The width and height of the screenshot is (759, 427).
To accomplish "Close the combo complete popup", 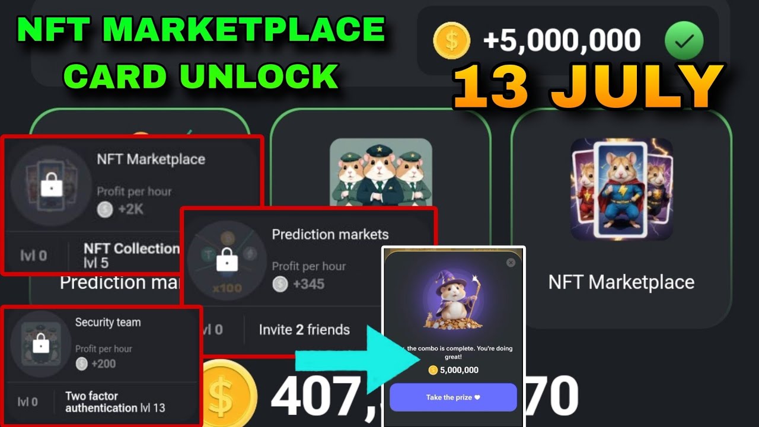I will [511, 262].
